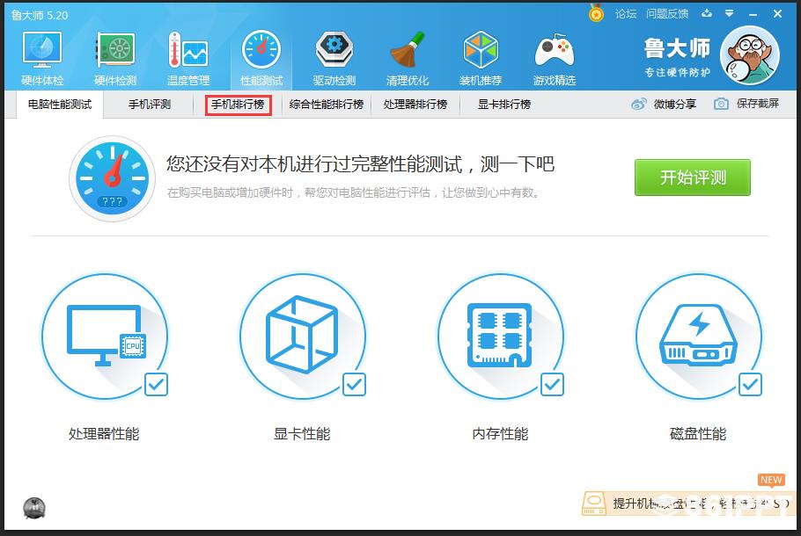Switch to the 手机评测 tab
The width and height of the screenshot is (801, 536).
[x=149, y=105]
